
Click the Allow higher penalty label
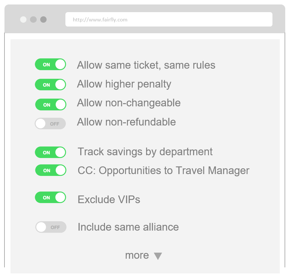coord(124,85)
